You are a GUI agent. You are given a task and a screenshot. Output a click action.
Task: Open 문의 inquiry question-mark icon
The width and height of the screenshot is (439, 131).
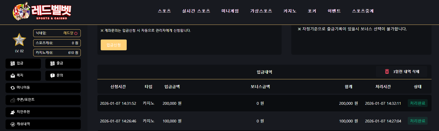[x=53, y=76]
